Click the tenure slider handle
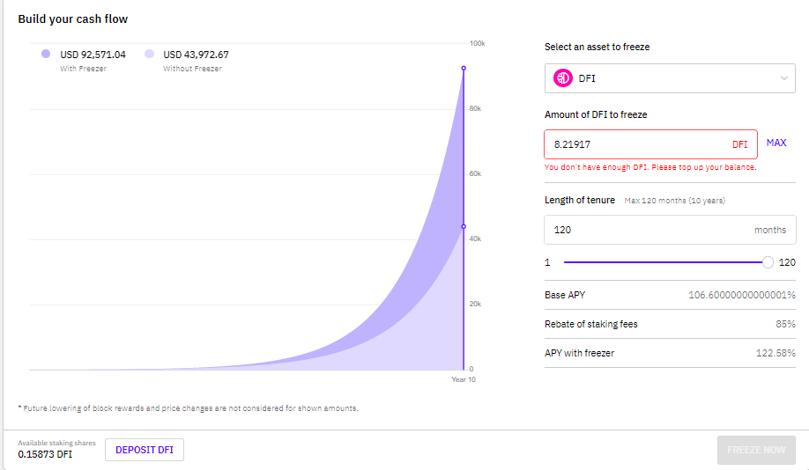Viewport: 809px width, 470px height. 768,262
